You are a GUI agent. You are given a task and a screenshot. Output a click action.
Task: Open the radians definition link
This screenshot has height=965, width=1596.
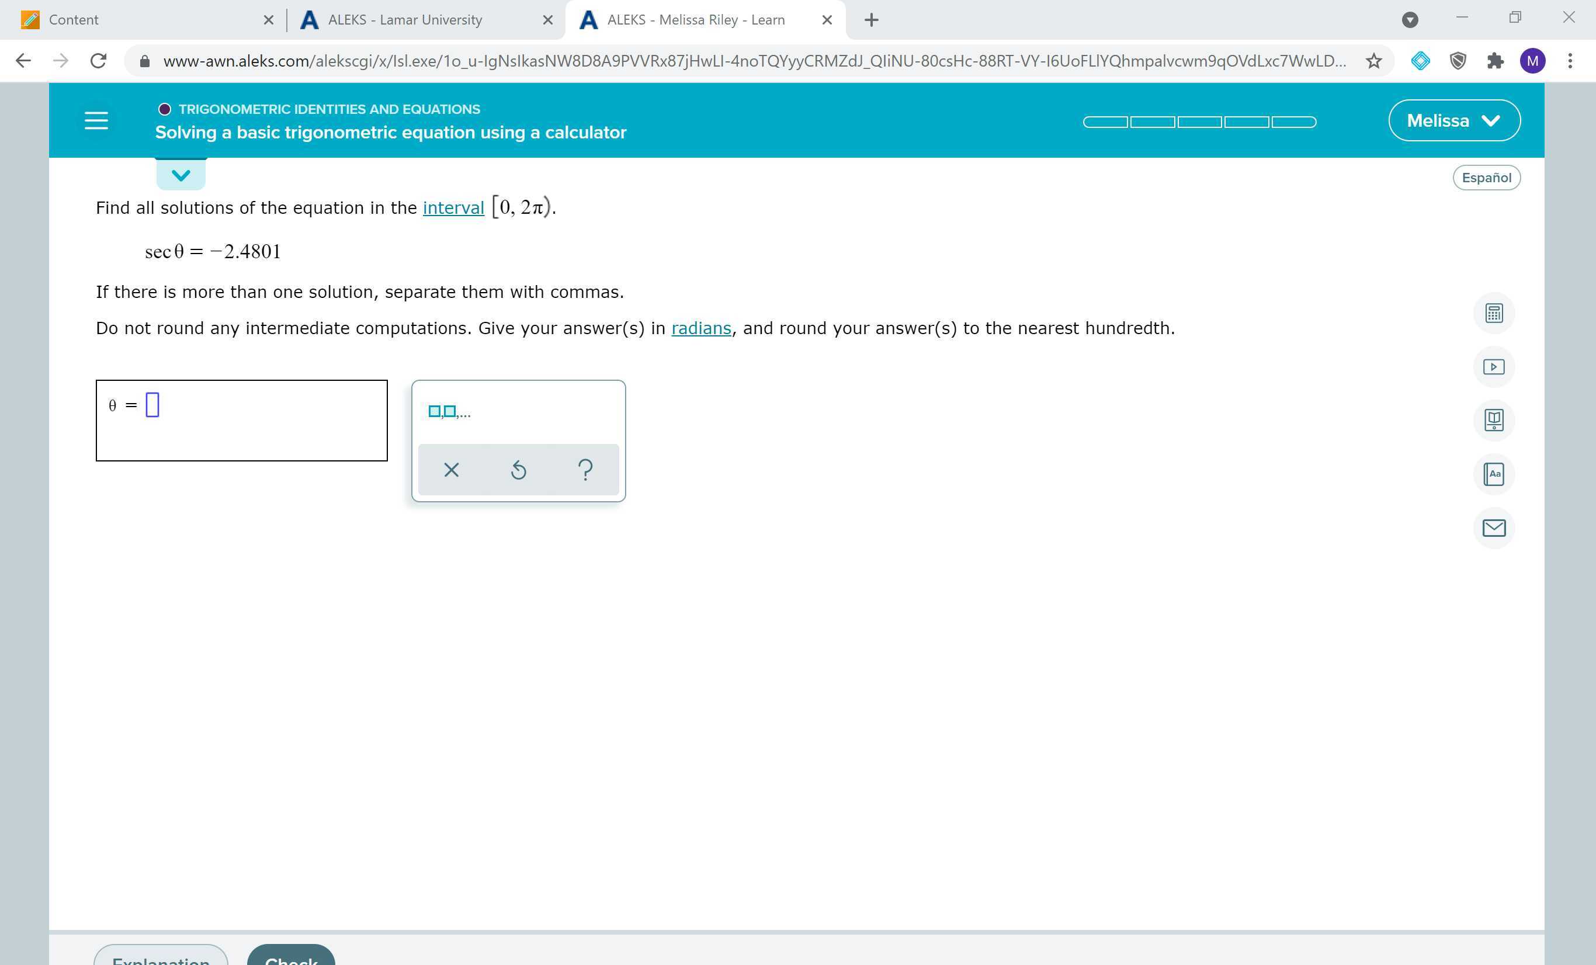click(x=701, y=328)
